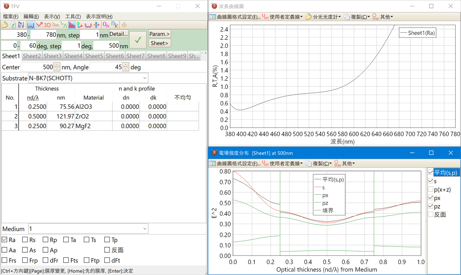
Task: Open the Medium dropdown list
Action: 145,229
